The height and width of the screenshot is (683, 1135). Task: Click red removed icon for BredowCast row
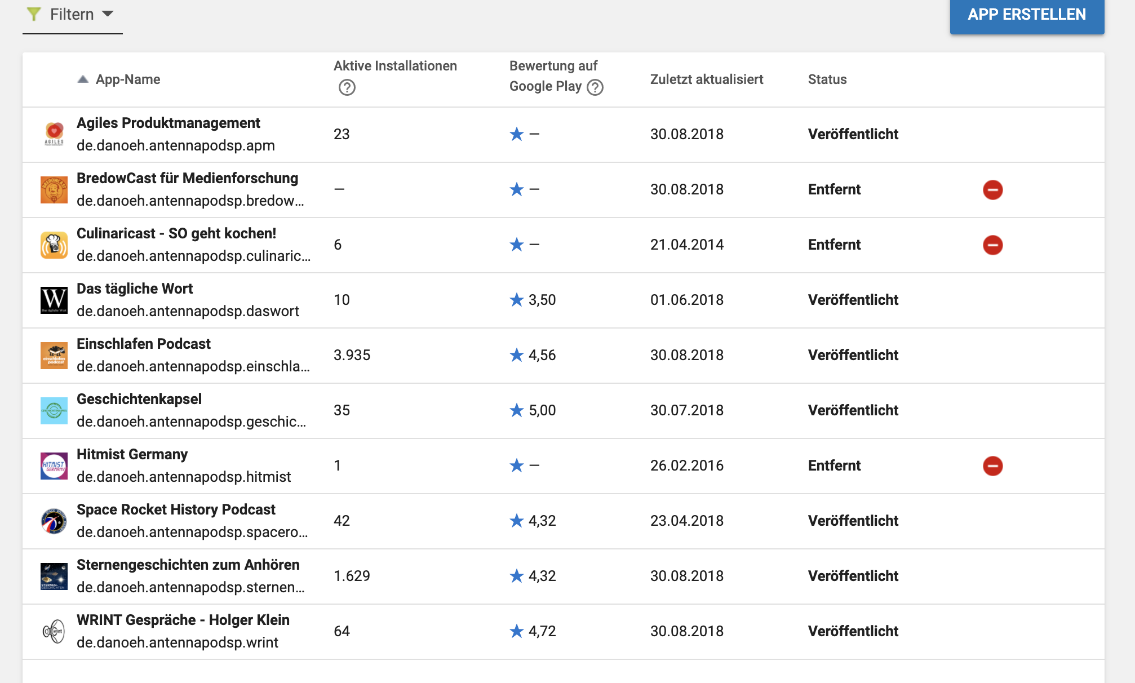pyautogui.click(x=993, y=190)
